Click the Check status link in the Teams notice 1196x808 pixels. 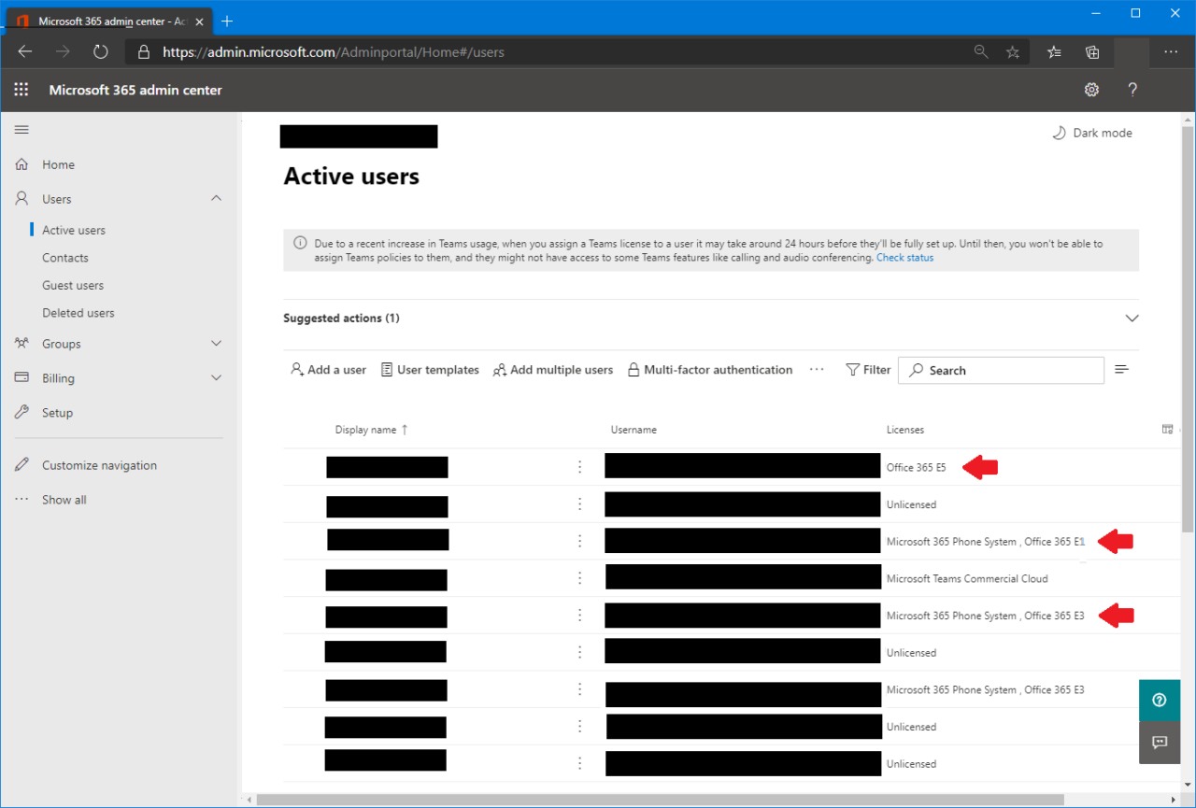[904, 257]
